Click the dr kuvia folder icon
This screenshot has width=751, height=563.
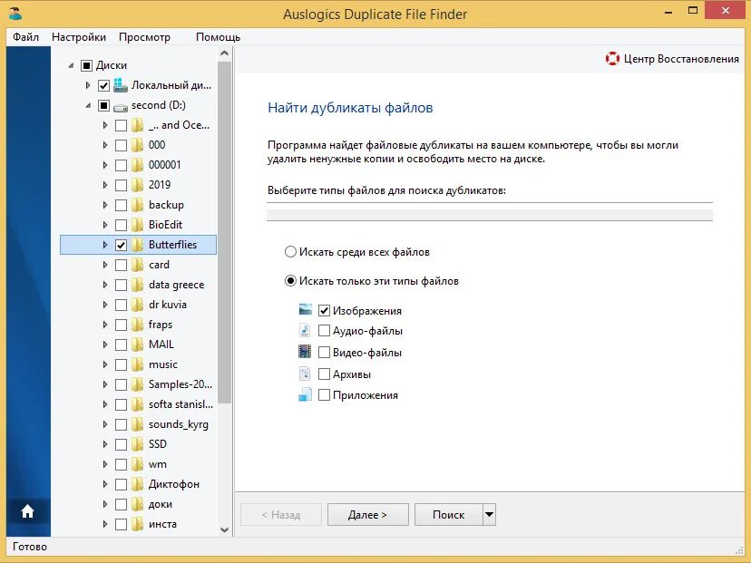(x=138, y=305)
